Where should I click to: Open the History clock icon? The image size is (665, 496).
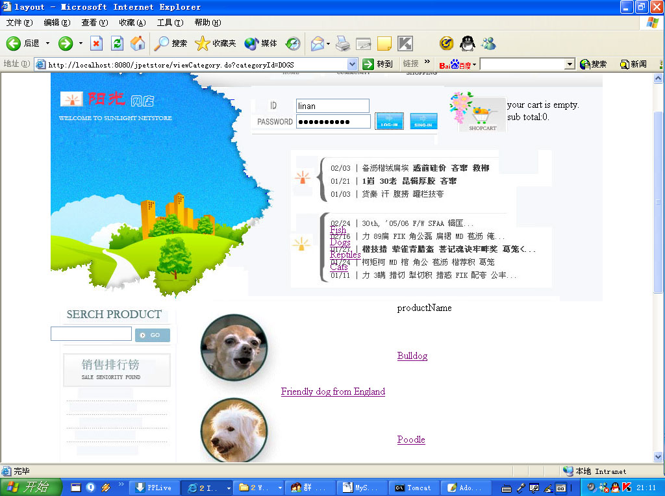click(x=293, y=43)
